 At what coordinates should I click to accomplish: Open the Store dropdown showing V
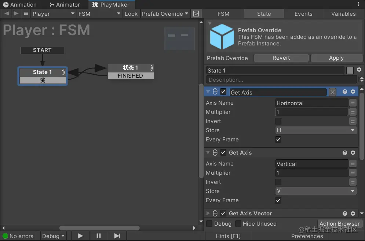pyautogui.click(x=316, y=191)
